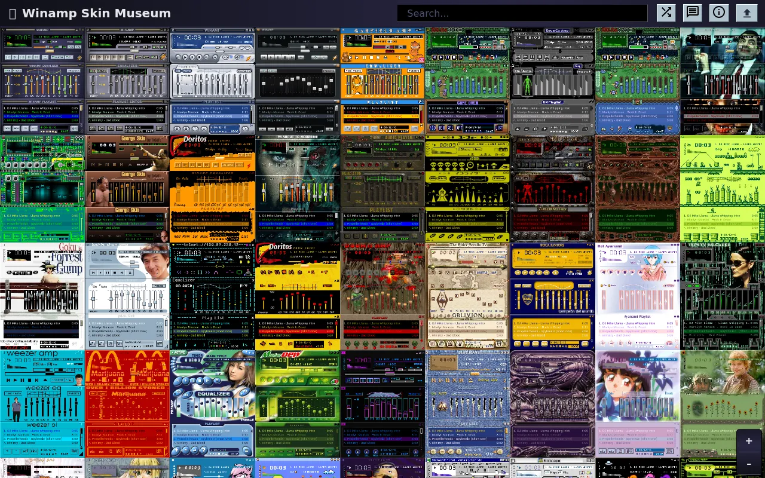This screenshot has height=478, width=765.
Task: Open the blue equalizer girl skin thumbnail
Action: coord(212,403)
